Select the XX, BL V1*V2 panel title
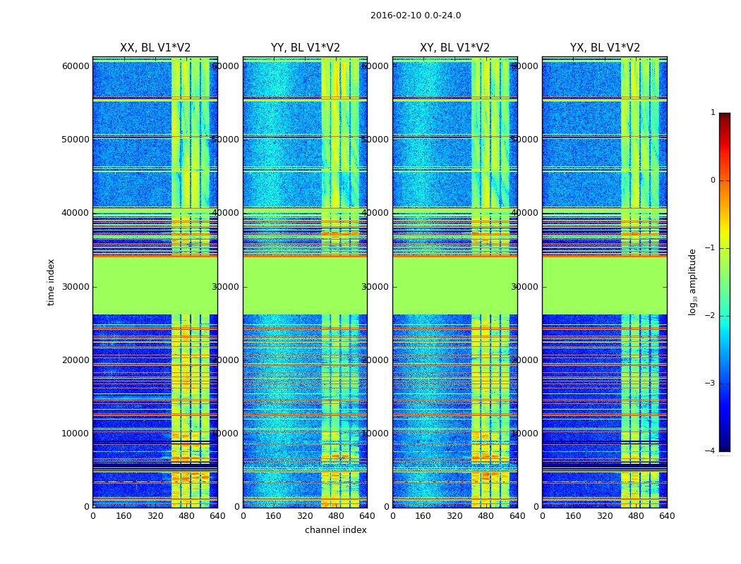Screen dimensions: 741x564 (x=155, y=48)
